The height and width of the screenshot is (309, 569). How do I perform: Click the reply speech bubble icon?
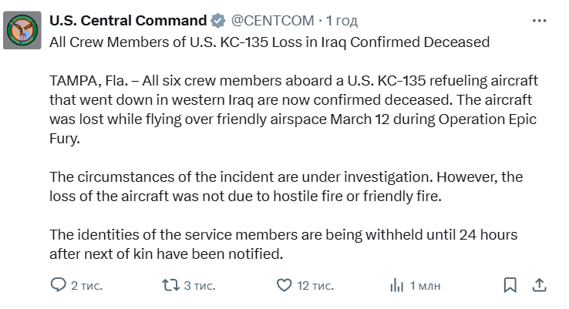59,286
